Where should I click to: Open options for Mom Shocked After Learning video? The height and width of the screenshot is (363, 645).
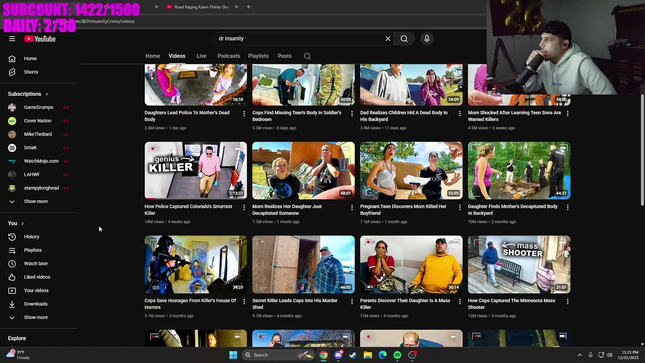567,114
